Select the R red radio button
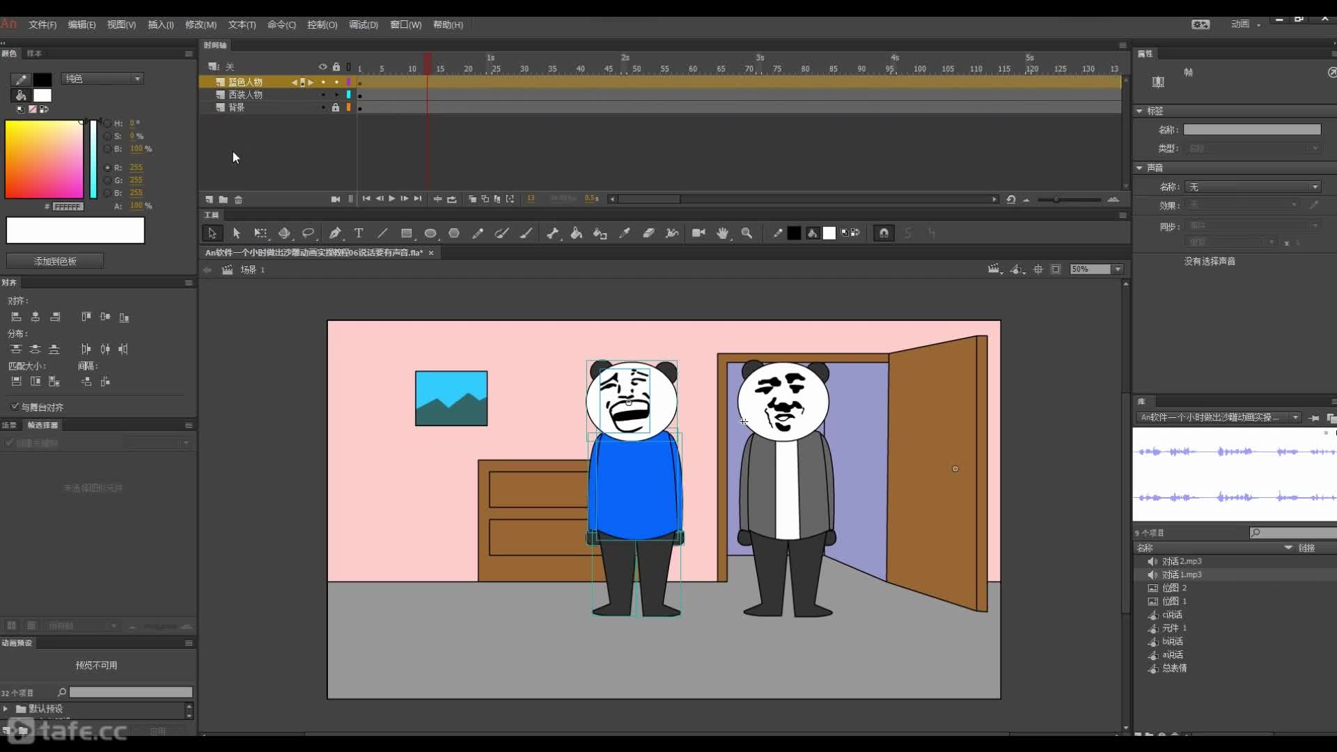Screen dimensions: 1337x752 (x=107, y=168)
